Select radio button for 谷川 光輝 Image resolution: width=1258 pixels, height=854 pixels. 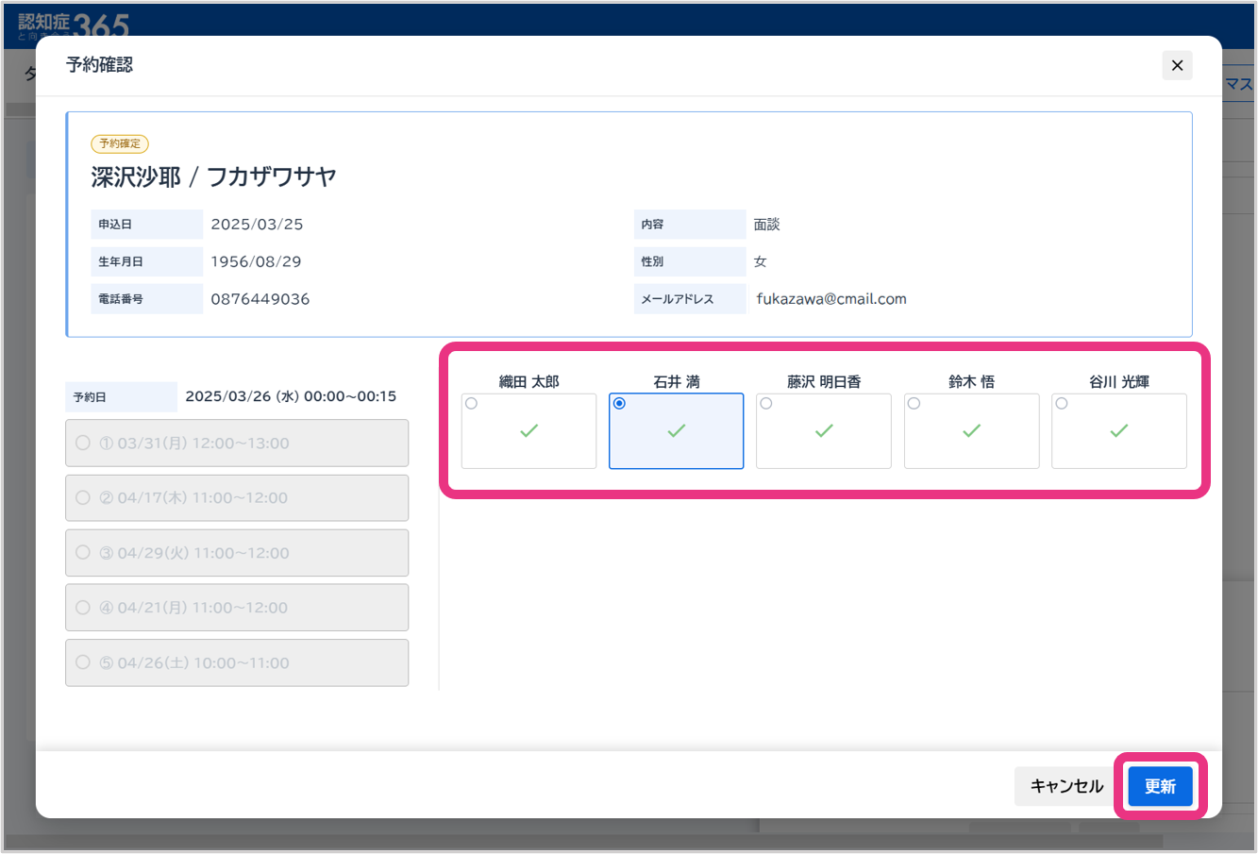[1062, 404]
